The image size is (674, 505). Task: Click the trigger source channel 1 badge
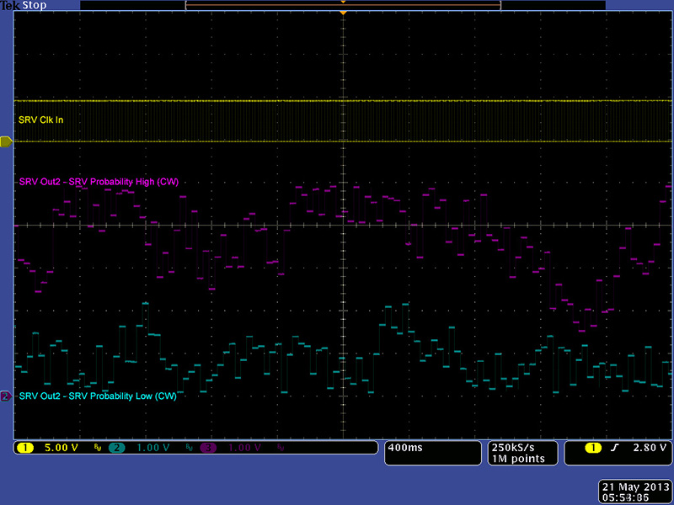click(x=594, y=448)
